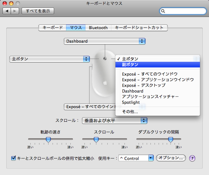
Task: Switch to the キーボード tab
Action: click(53, 28)
